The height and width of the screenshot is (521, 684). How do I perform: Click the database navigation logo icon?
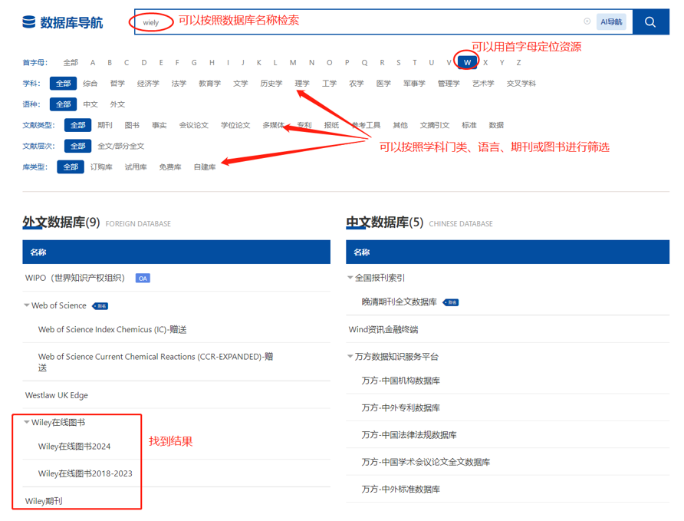pyautogui.click(x=29, y=22)
